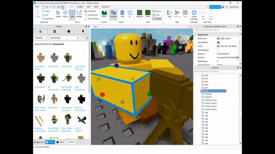Click the Team Test button
Image resolution: width=275 pixels, height=154 pixels.
[x=203, y=15]
